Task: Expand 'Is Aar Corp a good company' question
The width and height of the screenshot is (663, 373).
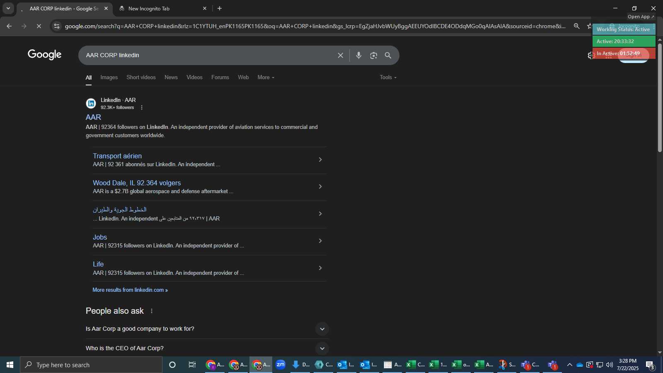Action: (322, 329)
